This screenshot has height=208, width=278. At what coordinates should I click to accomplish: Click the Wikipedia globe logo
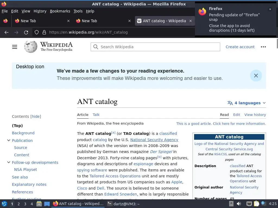31,47
